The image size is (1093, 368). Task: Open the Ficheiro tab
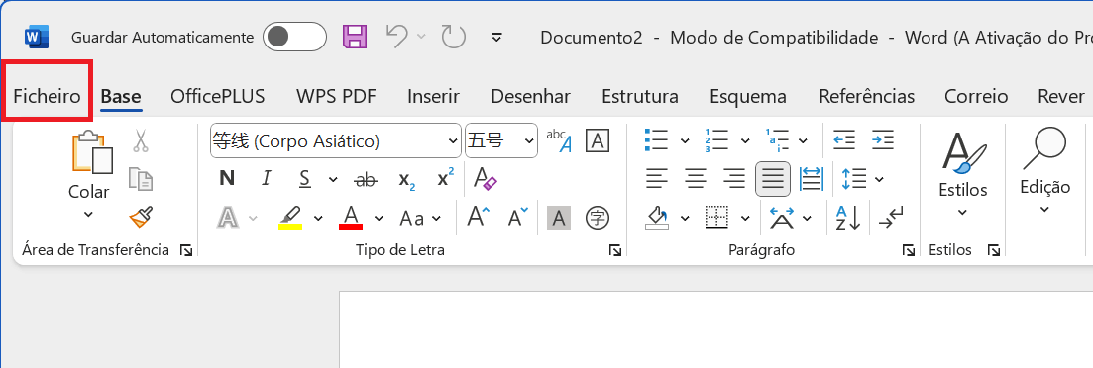click(47, 96)
